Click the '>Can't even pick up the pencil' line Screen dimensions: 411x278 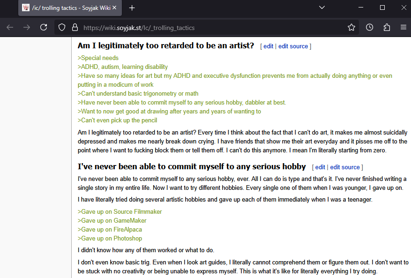(x=118, y=120)
